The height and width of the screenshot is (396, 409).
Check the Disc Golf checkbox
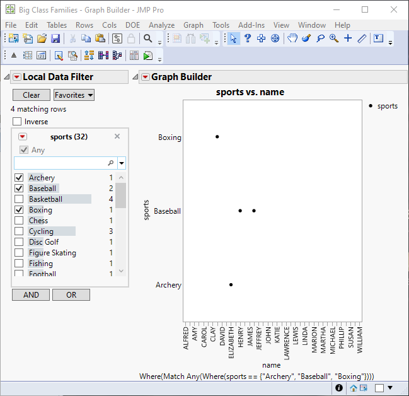click(x=19, y=242)
